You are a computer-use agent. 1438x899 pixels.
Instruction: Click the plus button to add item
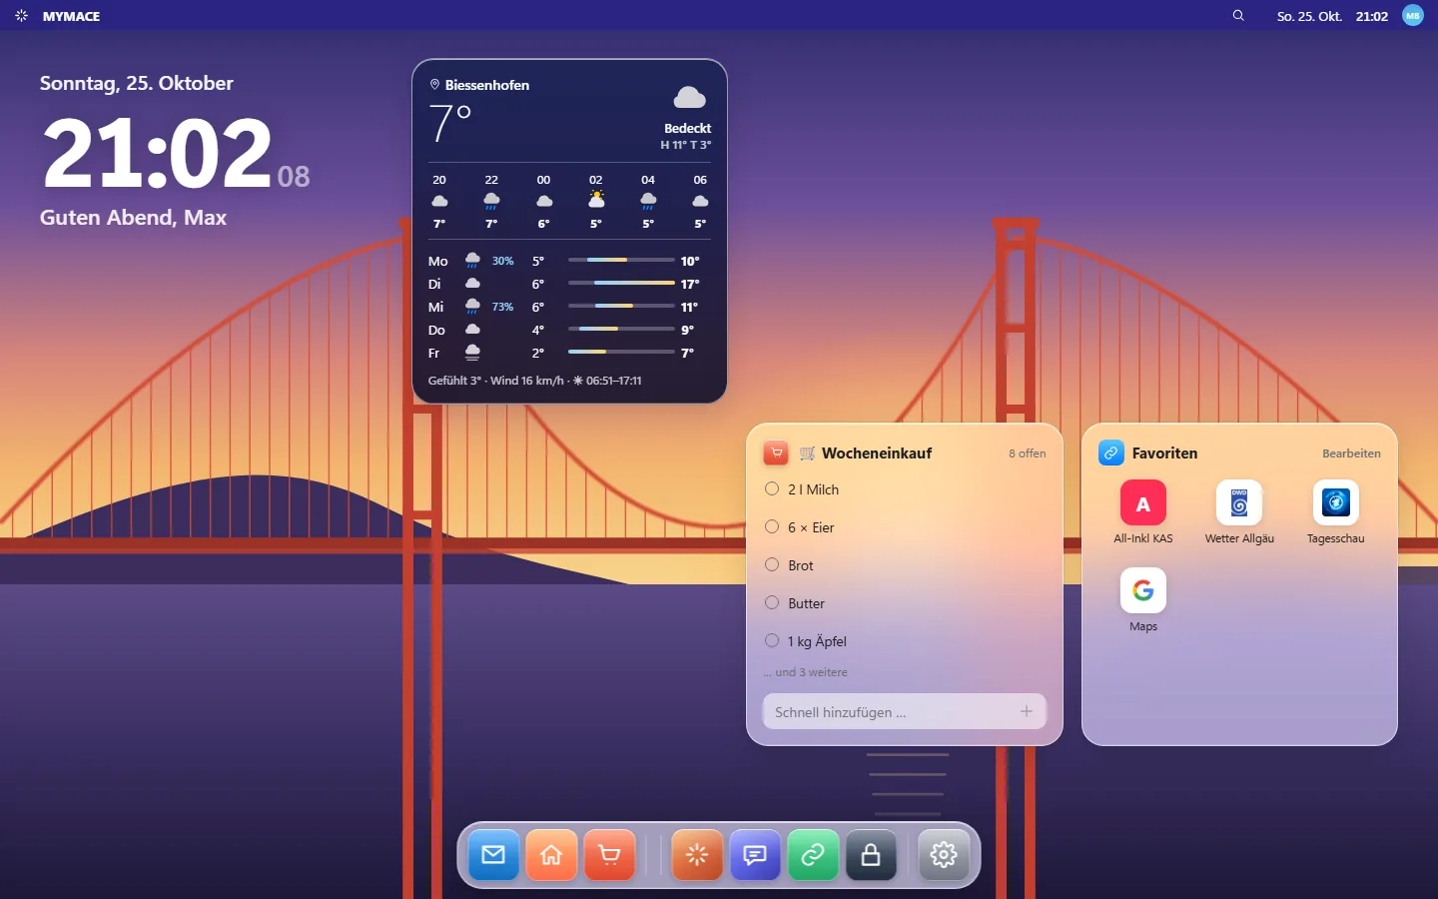[1027, 711]
